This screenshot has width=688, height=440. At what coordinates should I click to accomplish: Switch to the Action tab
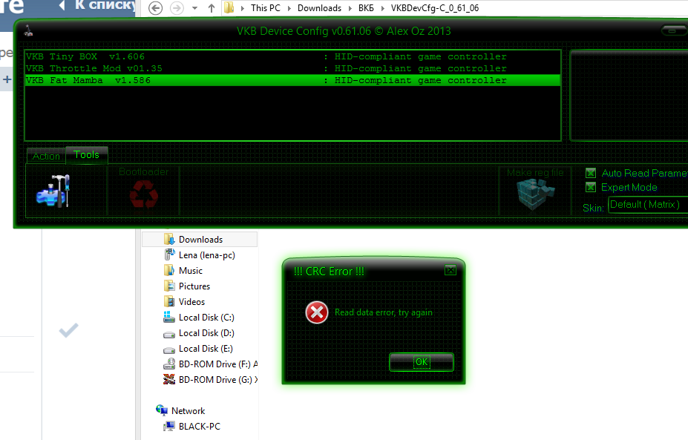[x=46, y=156]
